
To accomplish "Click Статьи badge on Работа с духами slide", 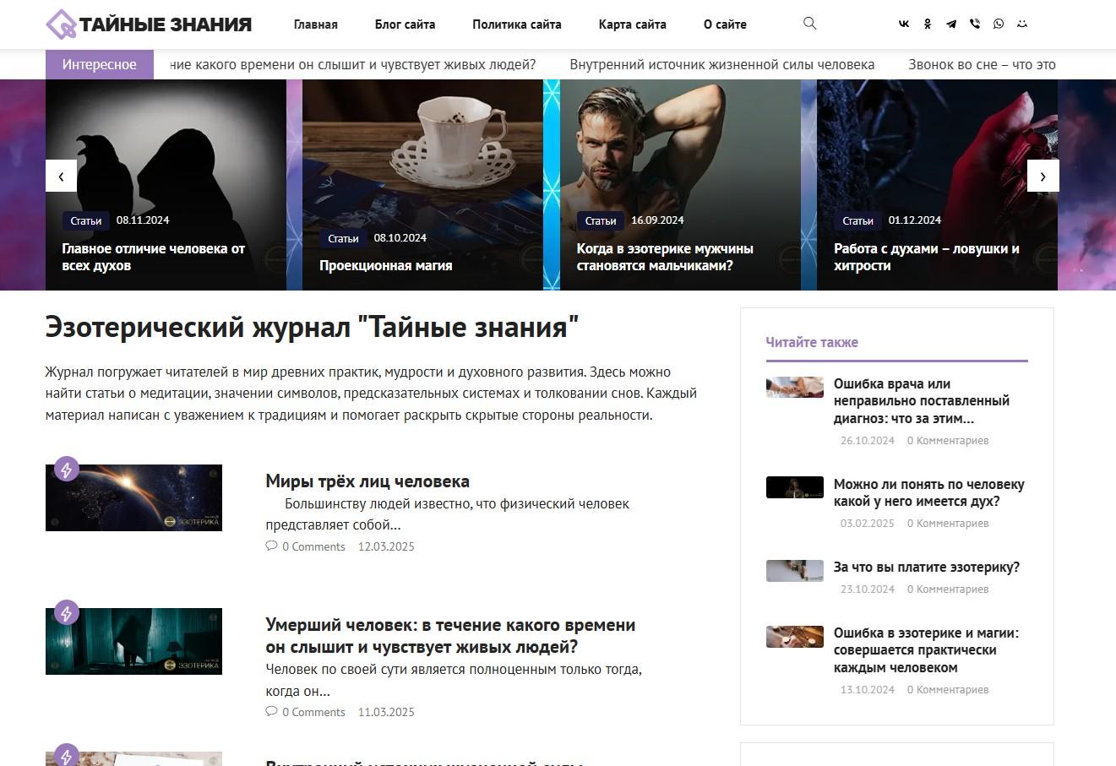I will point(858,220).
